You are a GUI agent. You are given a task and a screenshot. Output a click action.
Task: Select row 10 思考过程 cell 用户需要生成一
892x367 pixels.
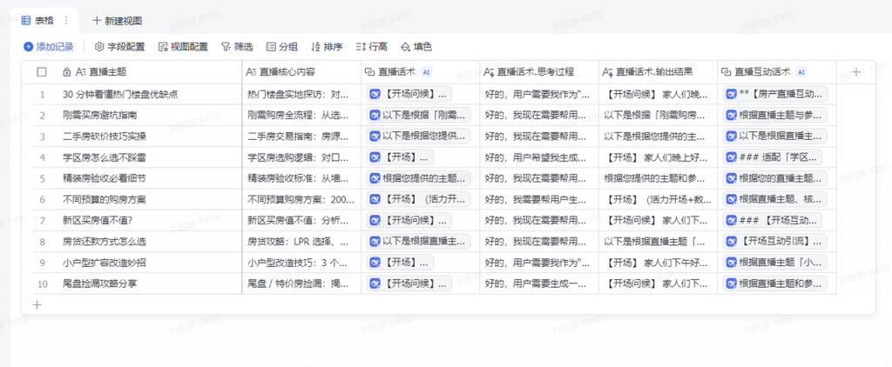click(538, 284)
